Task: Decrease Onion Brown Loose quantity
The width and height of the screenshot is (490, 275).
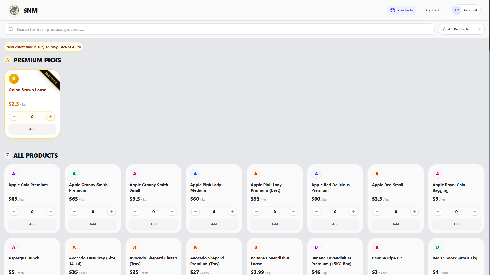Action: pos(14,117)
